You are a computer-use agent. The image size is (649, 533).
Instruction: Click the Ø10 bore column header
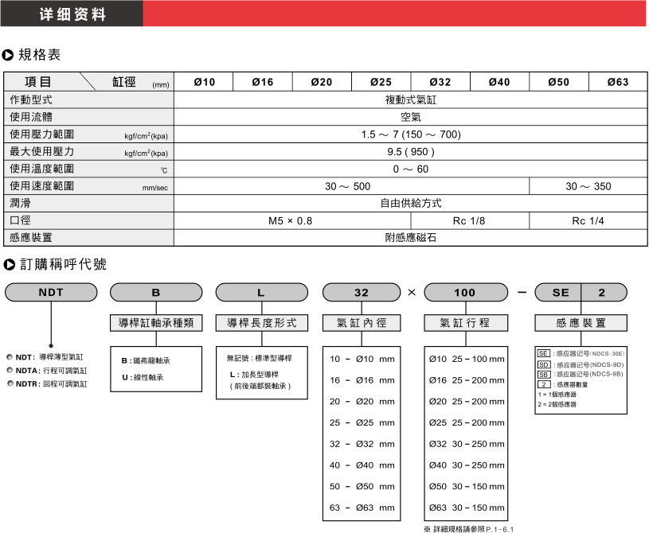pos(204,82)
